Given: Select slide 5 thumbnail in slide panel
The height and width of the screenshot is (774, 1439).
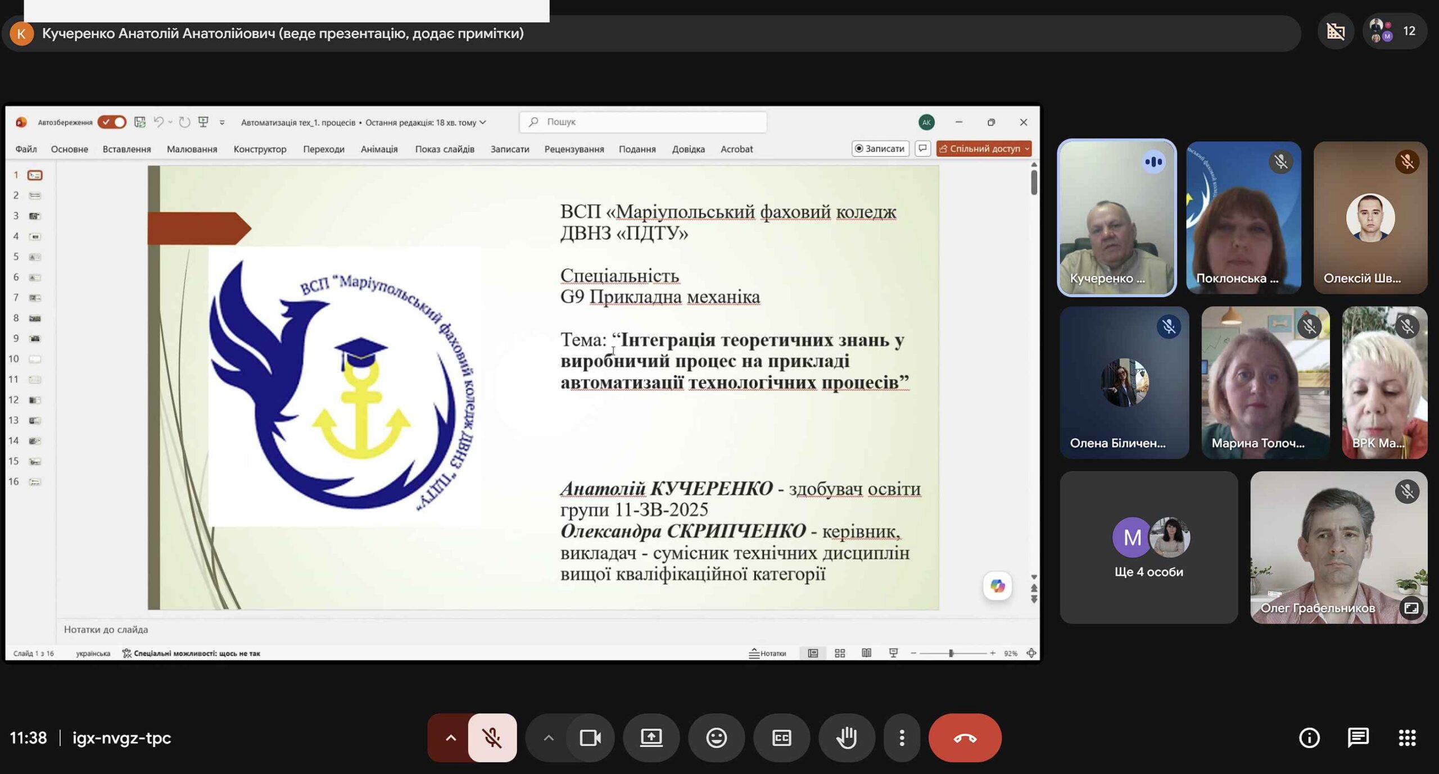Looking at the screenshot, I should [x=35, y=257].
